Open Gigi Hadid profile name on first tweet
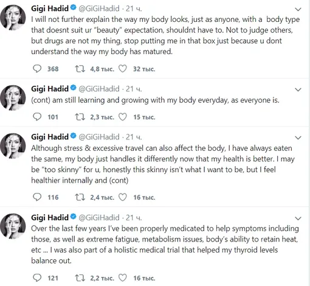Screen dimensions: 310x286 click(50, 9)
